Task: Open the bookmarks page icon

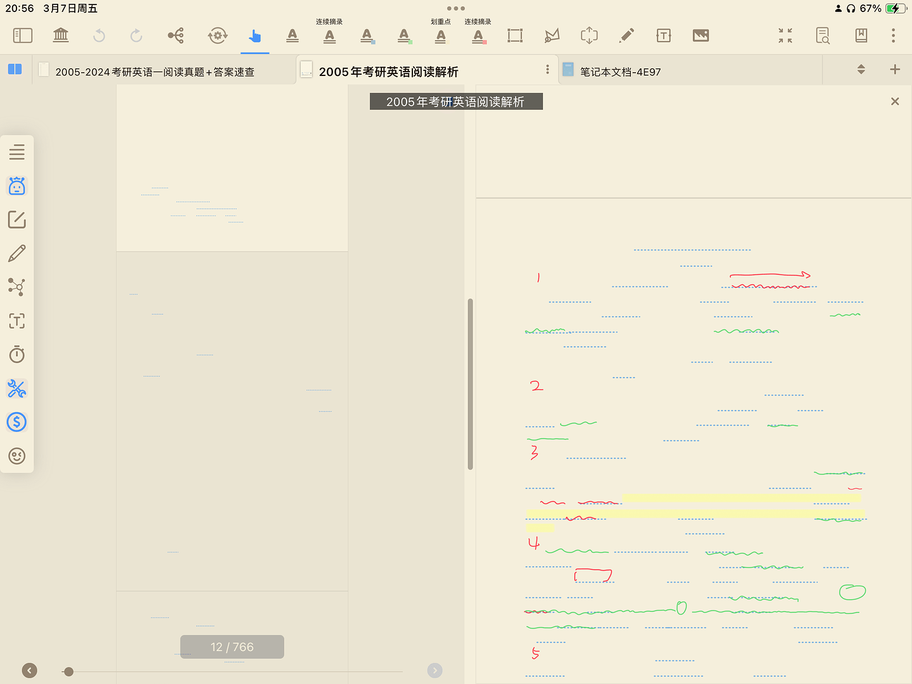Action: (861, 35)
